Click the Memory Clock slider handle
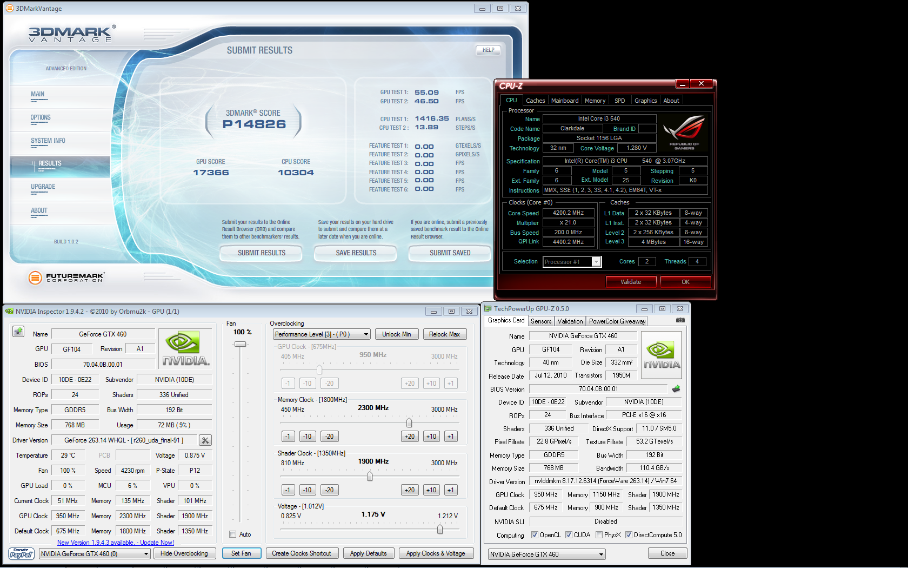The width and height of the screenshot is (908, 568). pyautogui.click(x=409, y=422)
